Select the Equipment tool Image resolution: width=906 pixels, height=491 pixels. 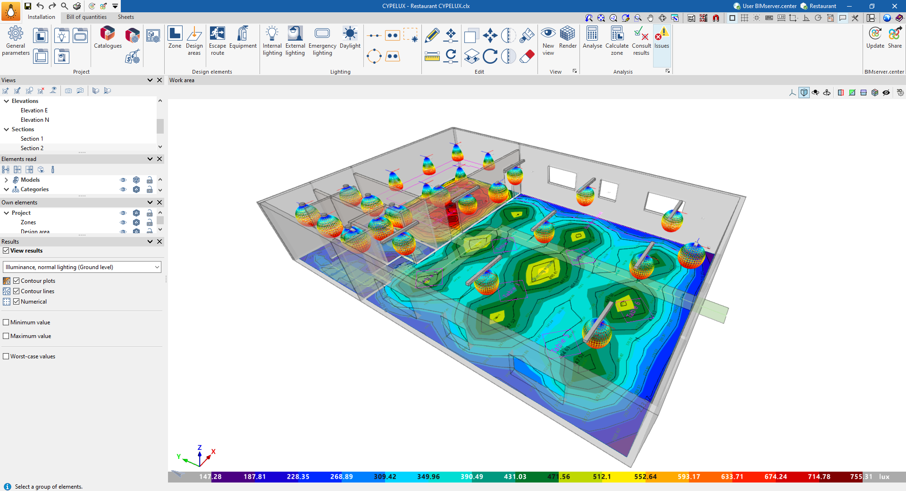click(243, 38)
